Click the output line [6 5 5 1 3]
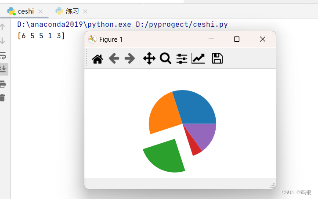 pyautogui.click(x=41, y=36)
